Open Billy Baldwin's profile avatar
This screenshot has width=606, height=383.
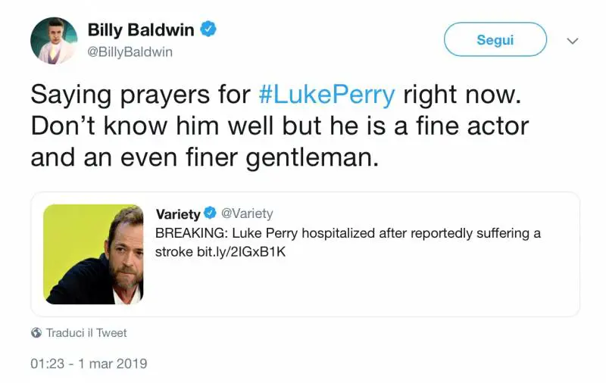[54, 40]
